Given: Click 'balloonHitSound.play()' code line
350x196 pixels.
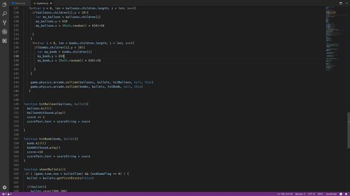Looking at the screenshot, I should (x=46, y=113).
